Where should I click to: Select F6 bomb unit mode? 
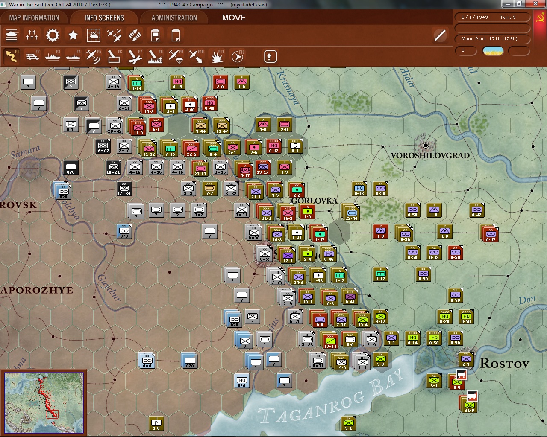(114, 56)
